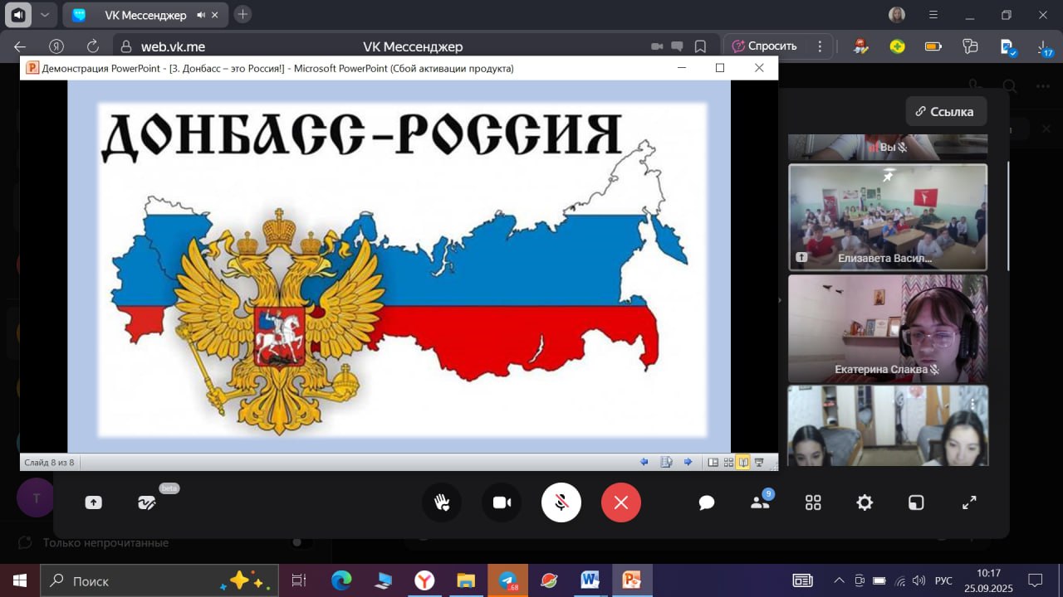
Task: Turn on the camera in call
Action: 502,502
